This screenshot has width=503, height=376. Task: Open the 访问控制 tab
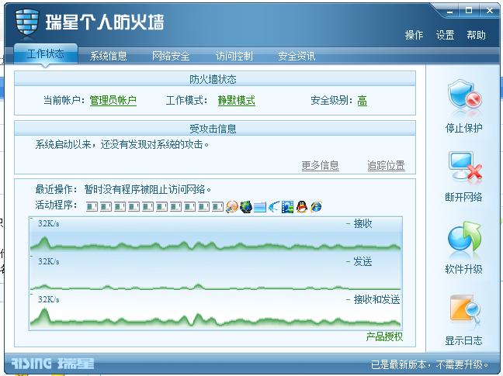[x=234, y=56]
